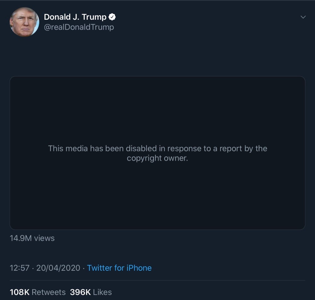Viewport: 315px width, 300px height.
Task: Open the tweet options chevron menu
Action: click(303, 17)
